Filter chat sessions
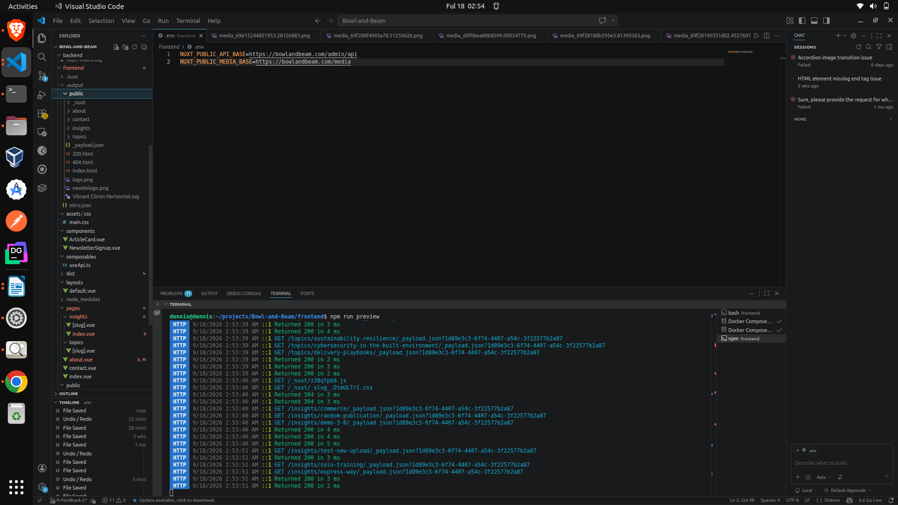Image resolution: width=898 pixels, height=505 pixels. [x=879, y=47]
